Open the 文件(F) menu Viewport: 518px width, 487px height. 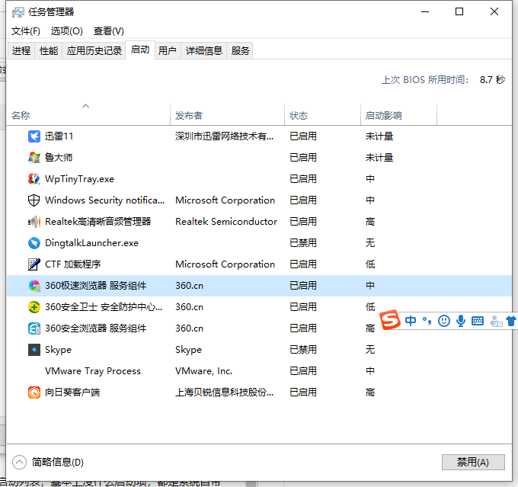tap(26, 31)
